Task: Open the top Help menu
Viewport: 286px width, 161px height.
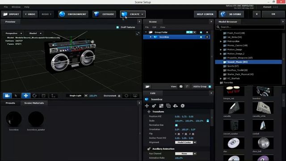Action: (x=27, y=7)
